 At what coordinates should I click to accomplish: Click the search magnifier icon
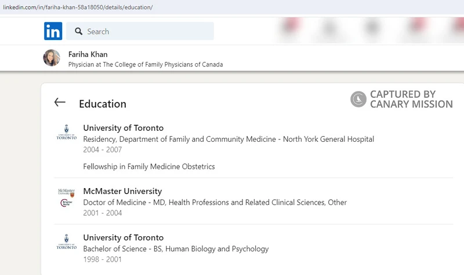[78, 31]
